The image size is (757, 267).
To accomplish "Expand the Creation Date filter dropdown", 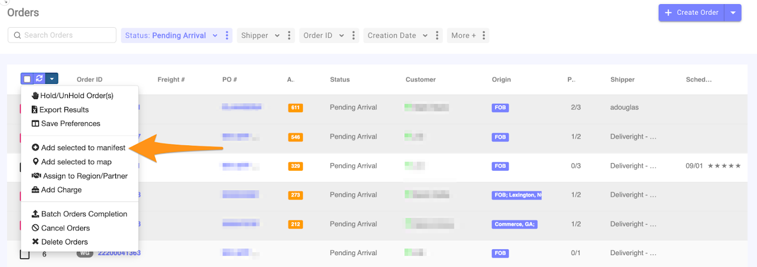I will pos(425,35).
